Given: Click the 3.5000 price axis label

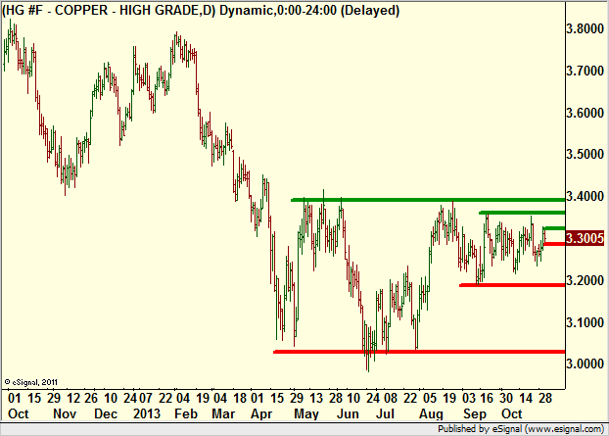Looking at the screenshot, I should pyautogui.click(x=586, y=154).
